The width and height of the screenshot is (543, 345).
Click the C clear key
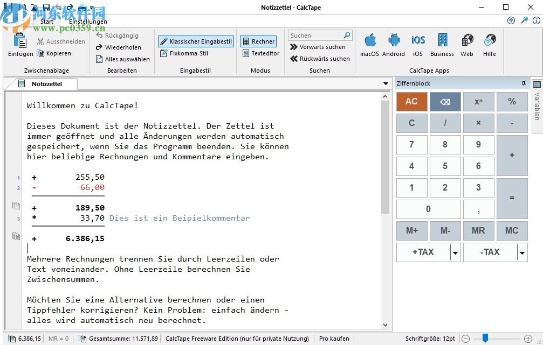point(411,123)
